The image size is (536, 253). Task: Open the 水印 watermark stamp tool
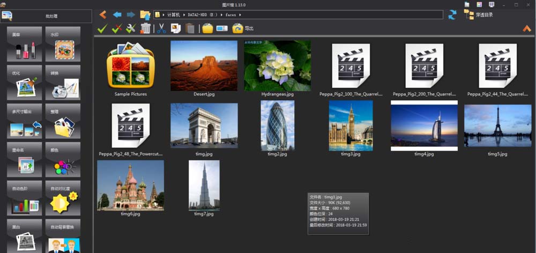(63, 44)
